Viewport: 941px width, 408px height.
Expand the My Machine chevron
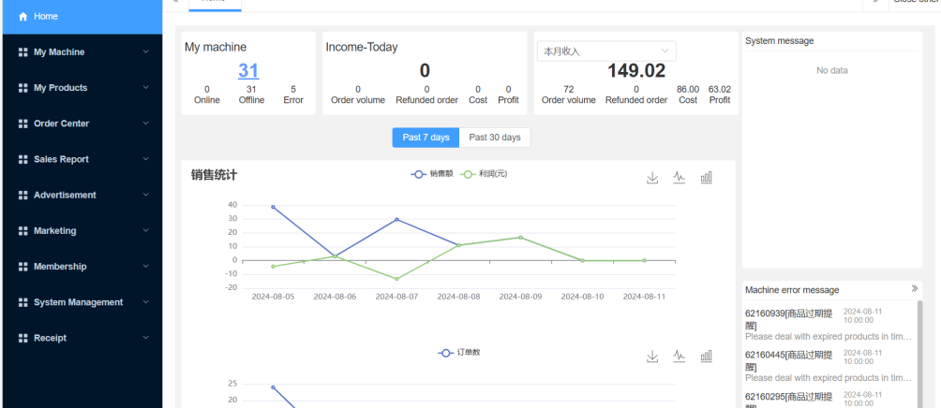click(x=146, y=52)
